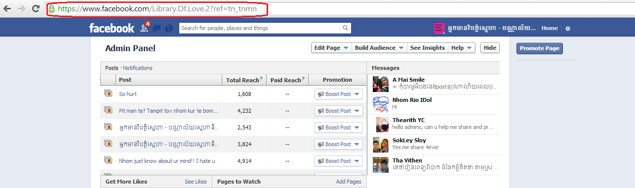Switch to Notifications tab

[x=138, y=68]
